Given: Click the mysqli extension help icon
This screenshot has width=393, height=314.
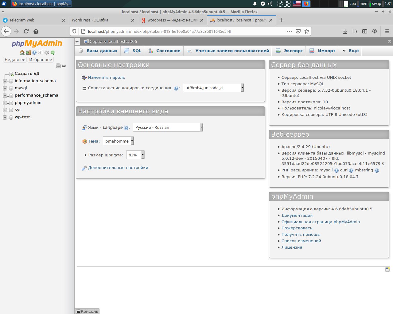Looking at the screenshot, I should click(337, 170).
